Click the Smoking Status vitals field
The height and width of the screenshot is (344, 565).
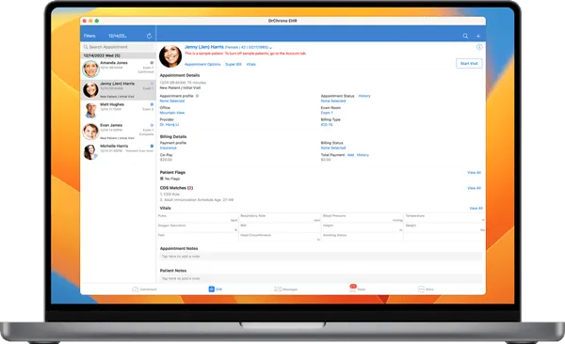[x=363, y=237]
